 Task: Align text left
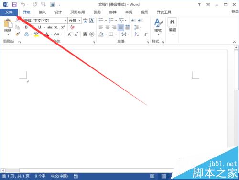click(101, 27)
